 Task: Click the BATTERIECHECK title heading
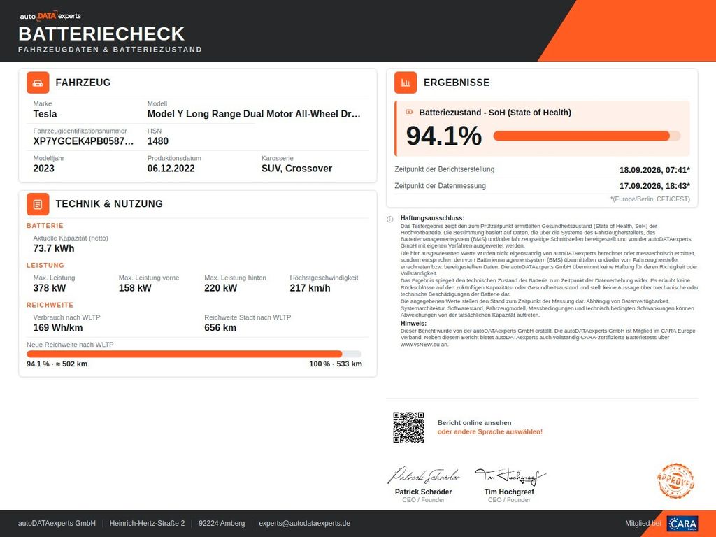pos(101,34)
